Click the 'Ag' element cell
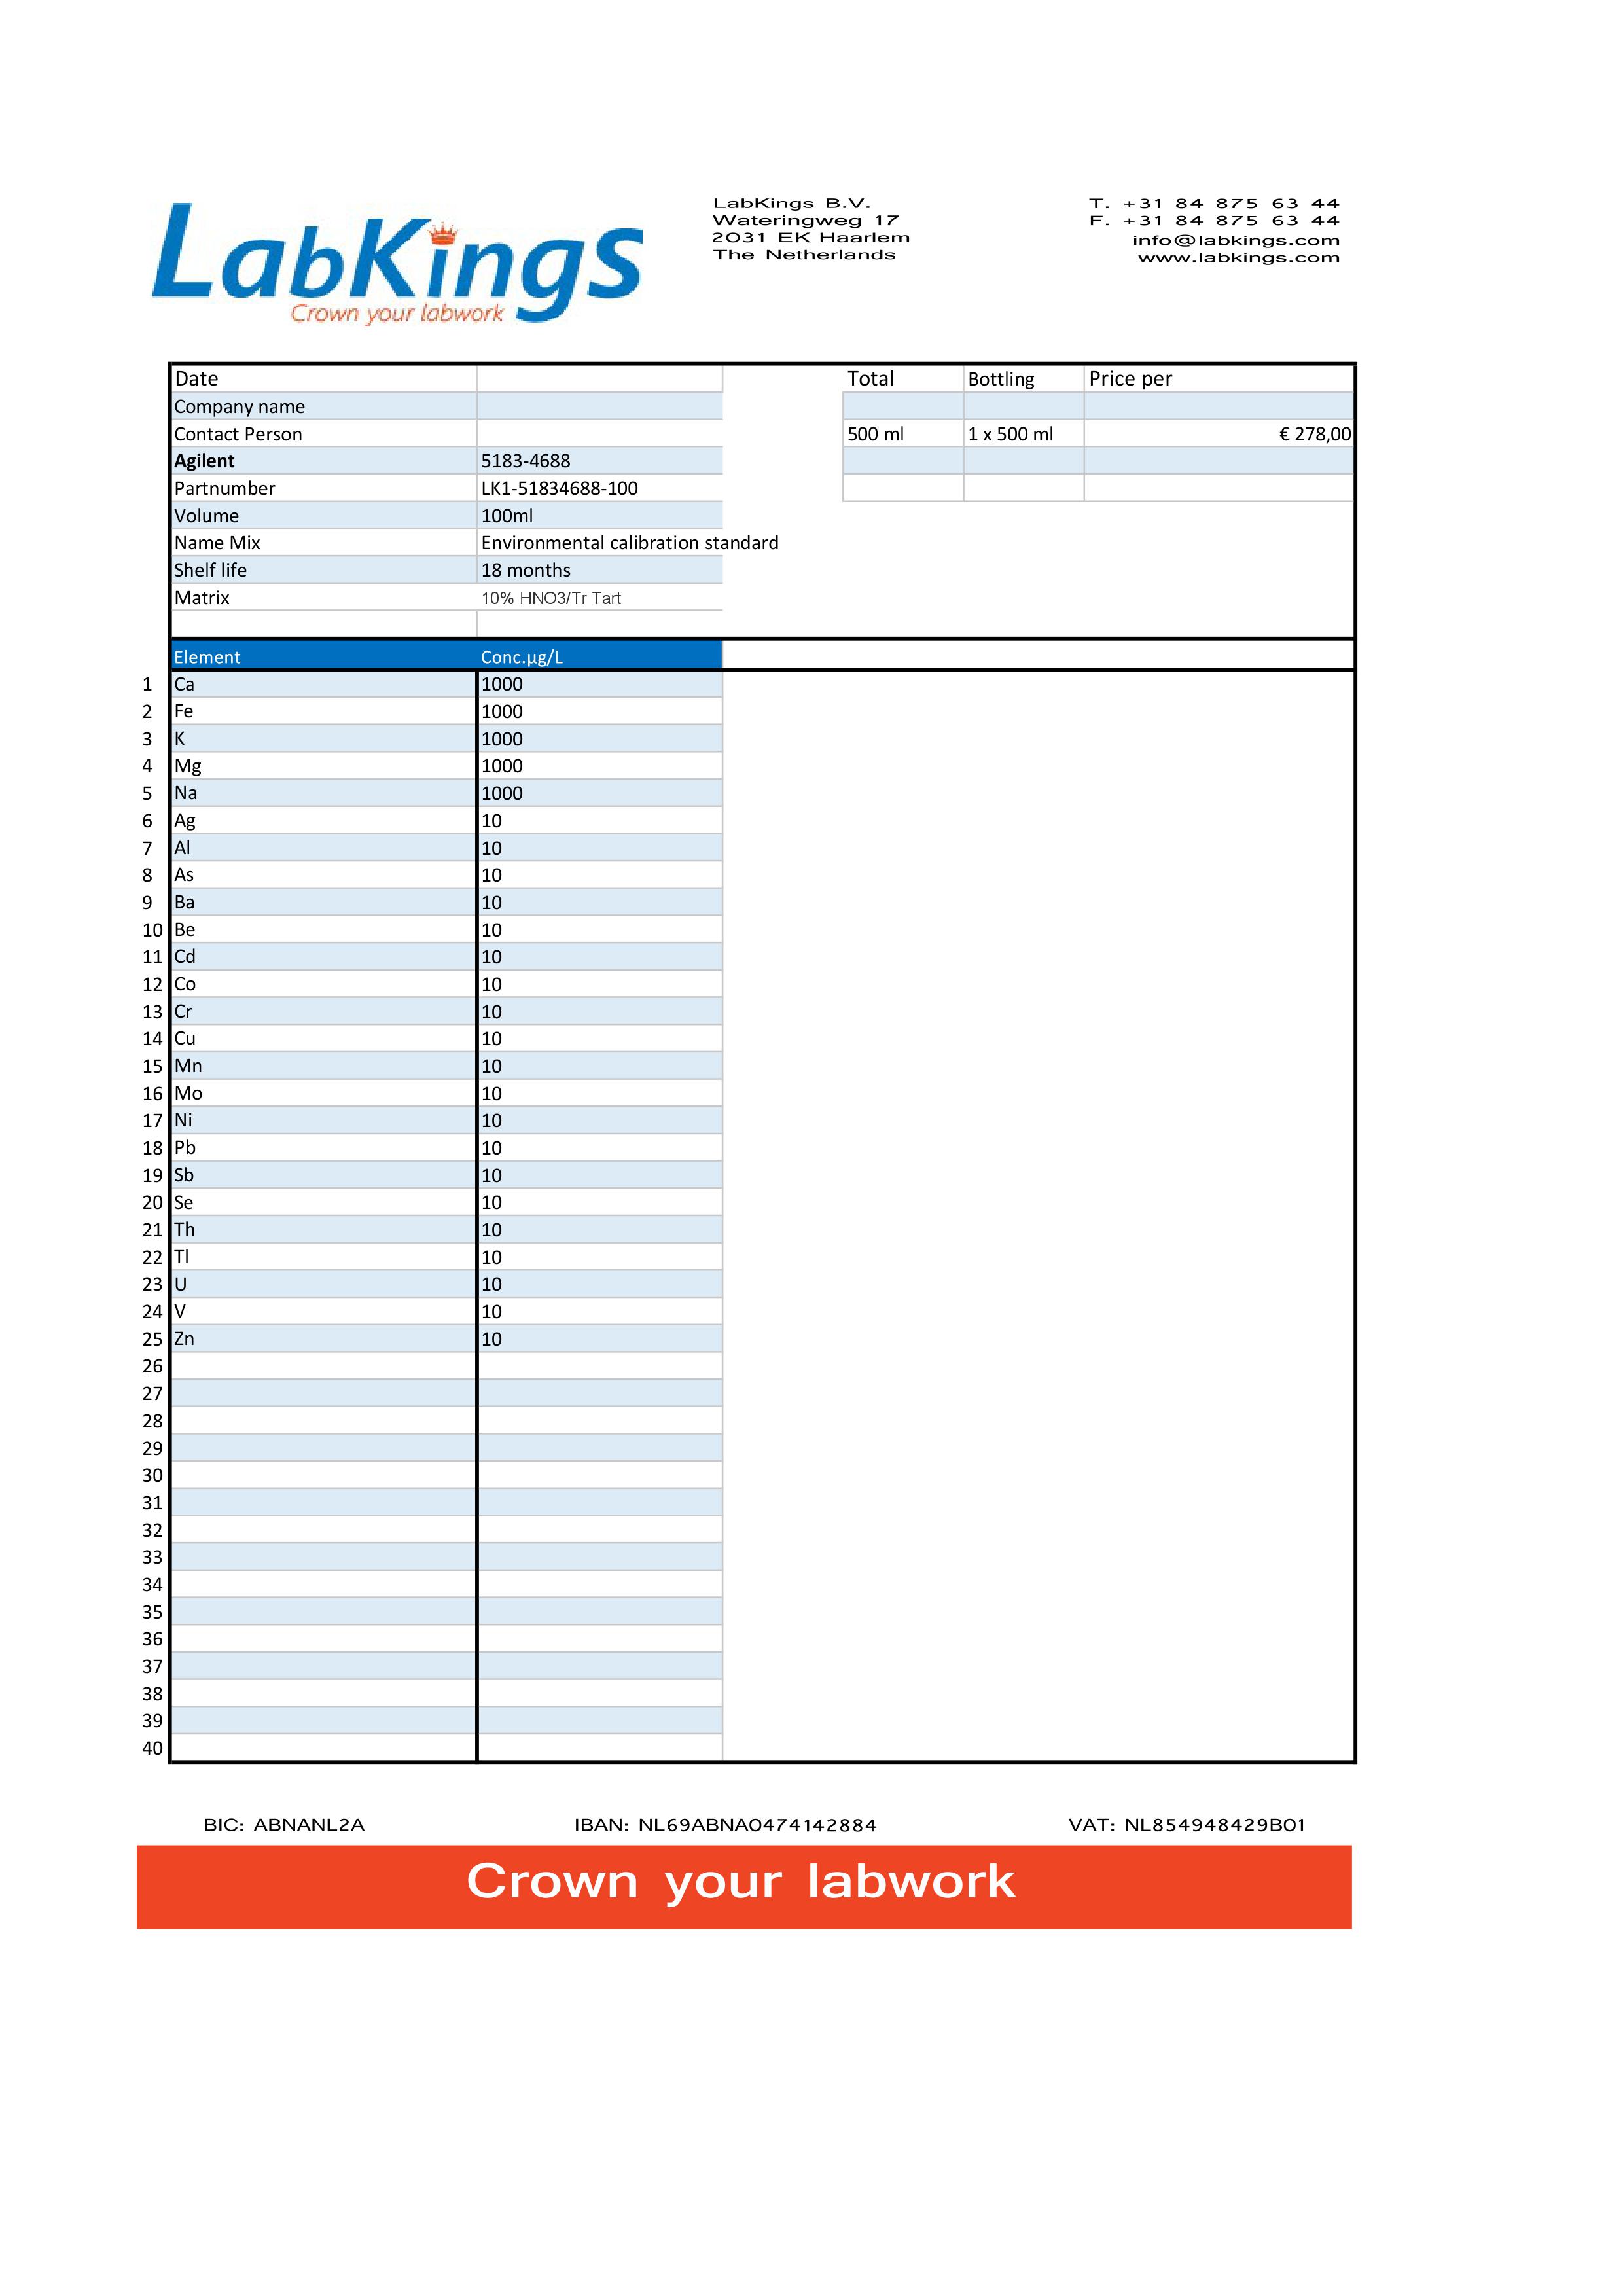This screenshot has width=1623, height=2296. tap(323, 821)
